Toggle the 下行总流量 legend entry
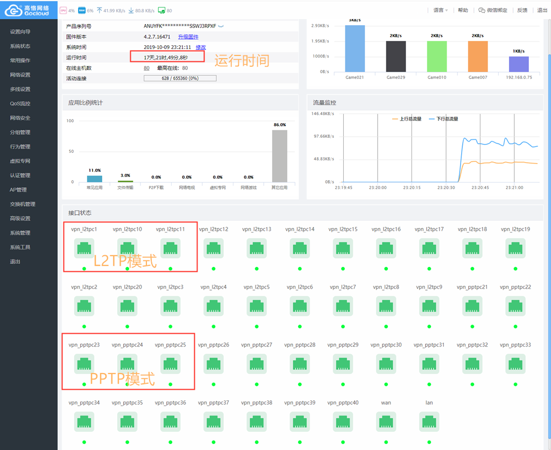551x450 pixels. [x=443, y=119]
